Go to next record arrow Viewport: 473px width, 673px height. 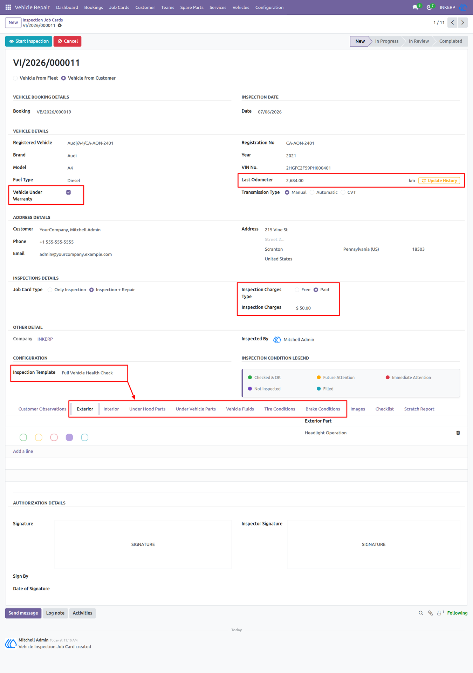463,23
